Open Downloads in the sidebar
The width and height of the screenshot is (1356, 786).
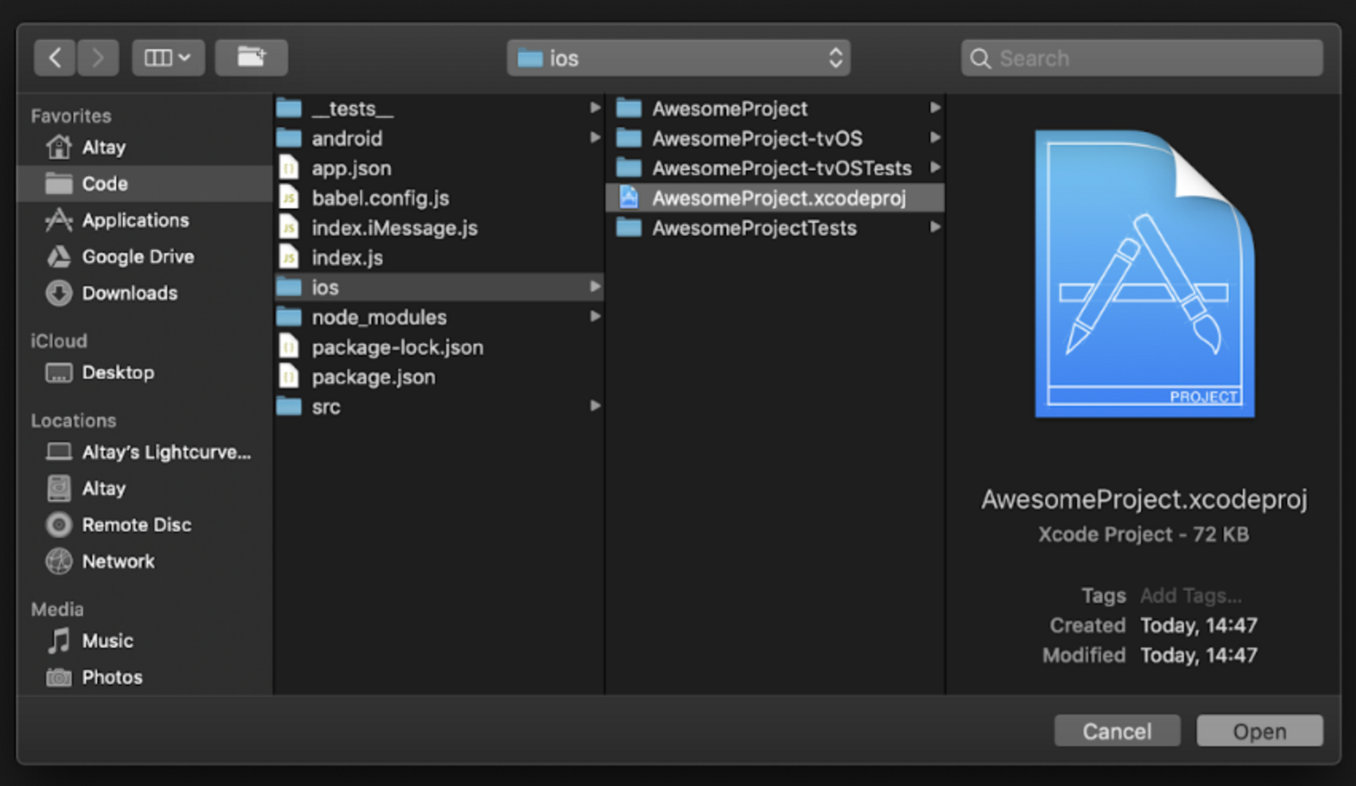[x=144, y=293]
